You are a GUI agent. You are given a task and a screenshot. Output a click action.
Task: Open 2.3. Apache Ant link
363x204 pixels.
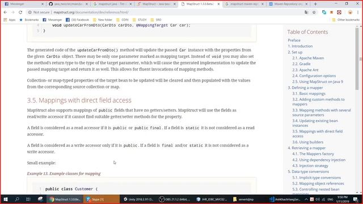point(305,70)
